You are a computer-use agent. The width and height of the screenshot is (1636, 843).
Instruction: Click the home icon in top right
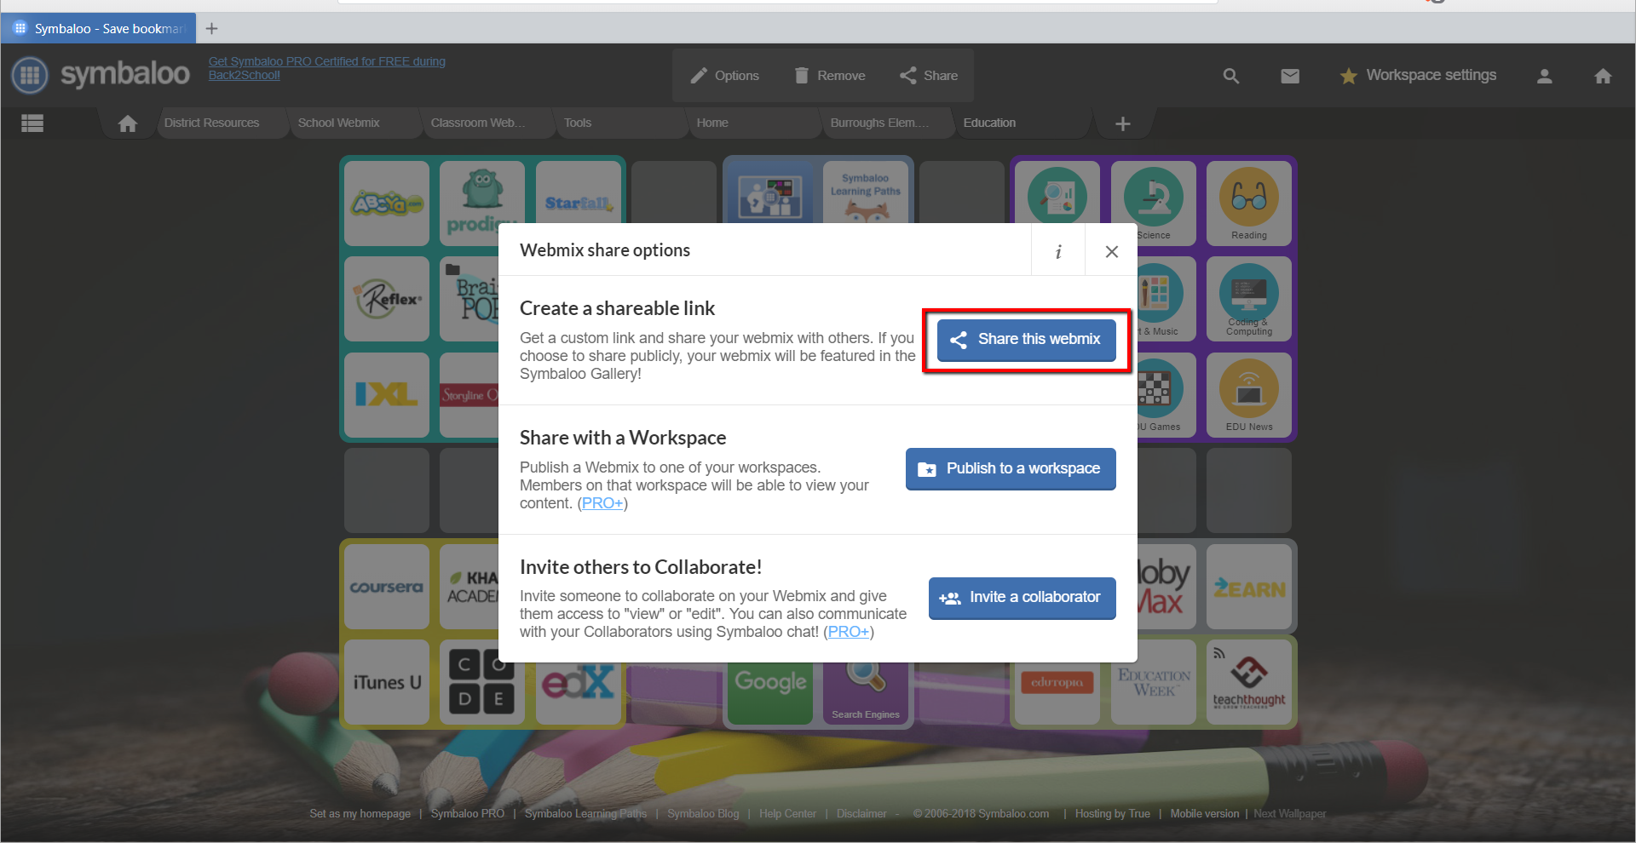coord(1603,76)
